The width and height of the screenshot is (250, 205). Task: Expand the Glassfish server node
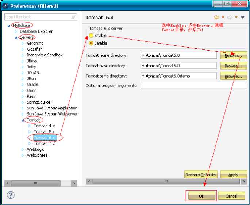[x=23, y=49]
